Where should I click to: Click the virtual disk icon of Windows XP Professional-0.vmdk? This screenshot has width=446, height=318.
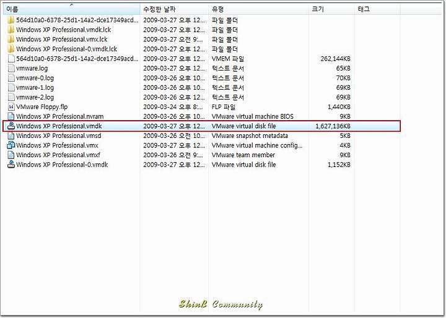click(11, 164)
